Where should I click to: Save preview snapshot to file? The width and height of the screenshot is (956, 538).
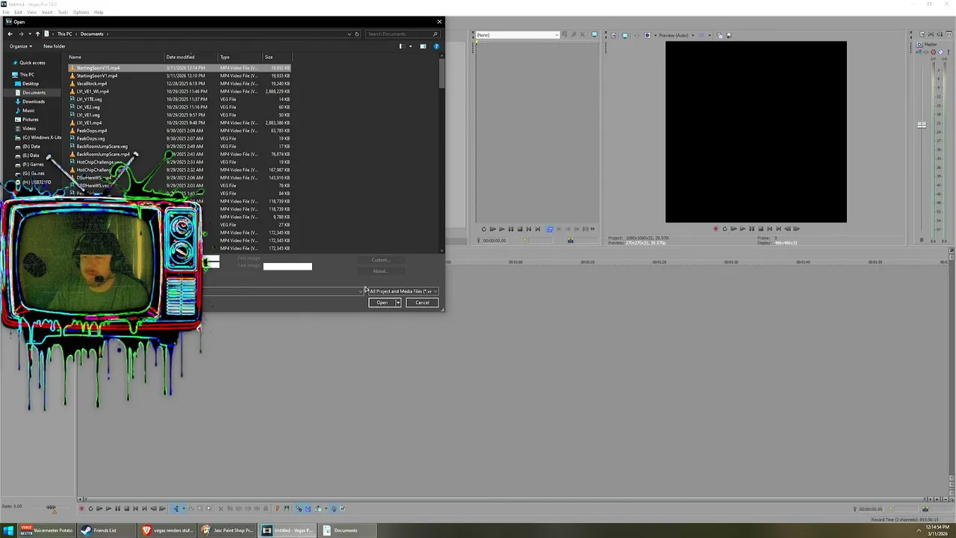[729, 35]
